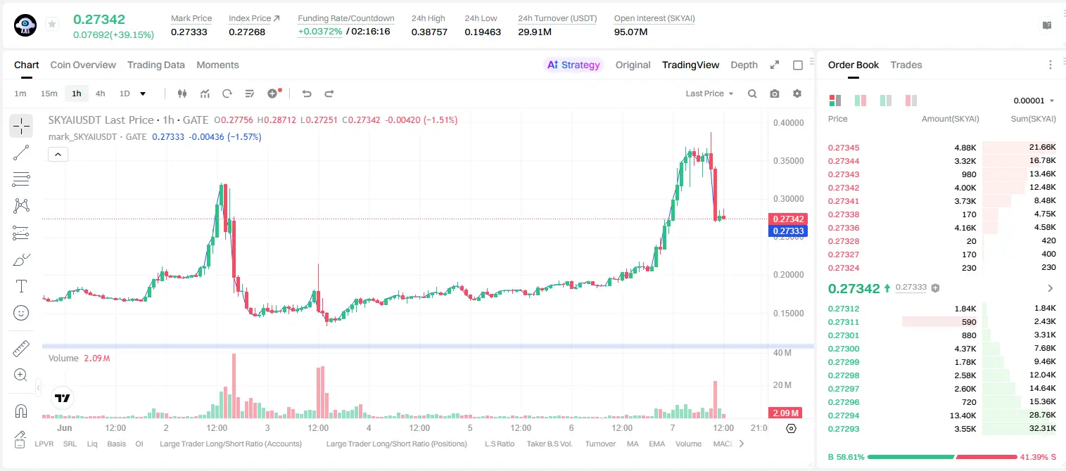This screenshot has width=1066, height=471.
Task: Open chart settings gear icon
Action: click(x=797, y=93)
